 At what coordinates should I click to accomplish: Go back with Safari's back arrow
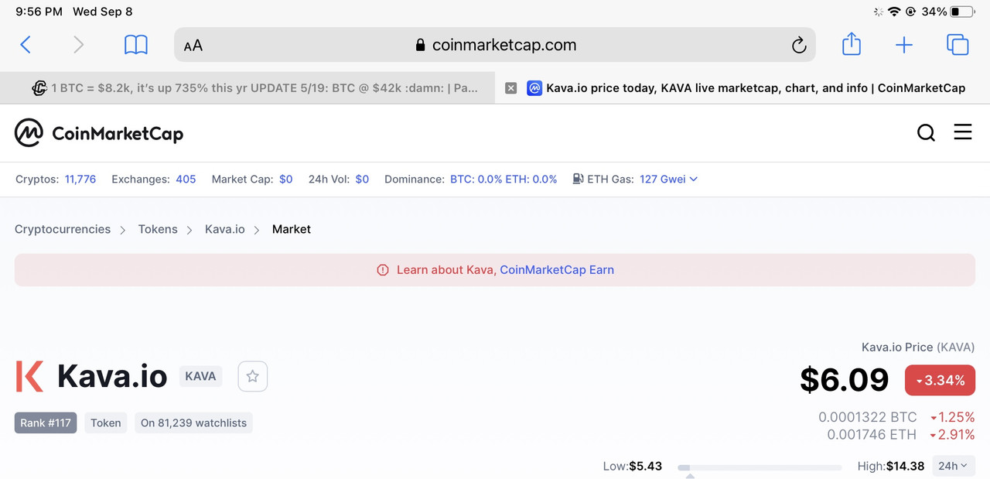(26, 45)
